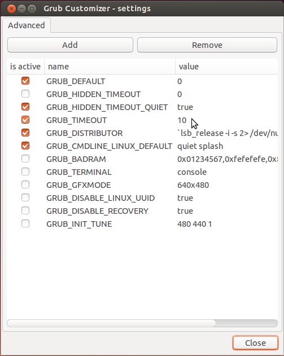Minimize the Grub Customizer settings window
The width and height of the screenshot is (284, 356).
22,9
